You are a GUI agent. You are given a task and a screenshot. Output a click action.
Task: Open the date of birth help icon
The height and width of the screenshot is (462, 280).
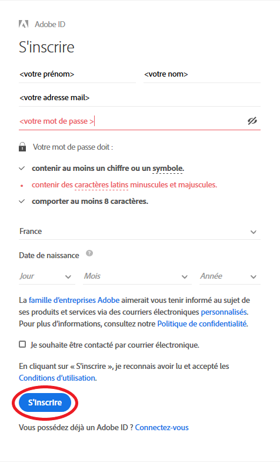[89, 253]
